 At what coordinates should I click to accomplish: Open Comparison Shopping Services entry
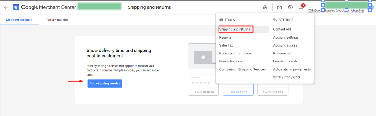click(242, 69)
